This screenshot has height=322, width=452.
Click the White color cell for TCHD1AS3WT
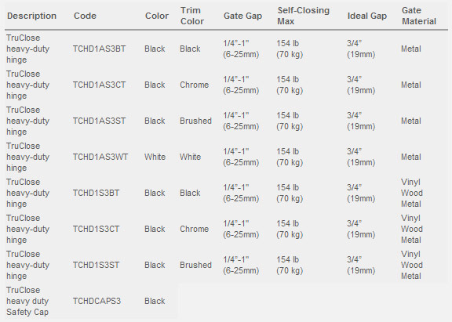click(x=155, y=157)
